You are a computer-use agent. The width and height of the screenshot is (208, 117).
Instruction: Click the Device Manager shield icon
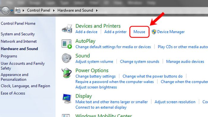[x=154, y=32]
